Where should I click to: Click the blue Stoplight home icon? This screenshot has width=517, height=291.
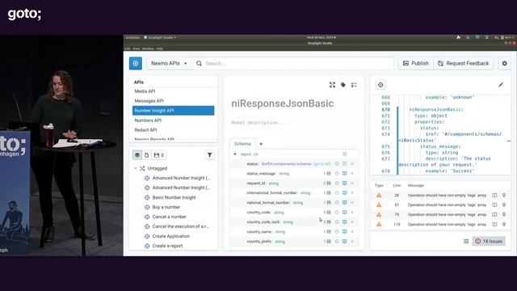pos(136,63)
